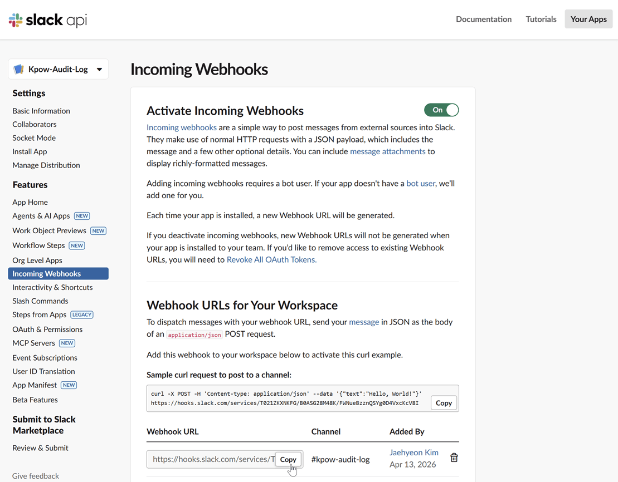
Task: Open Tutorials in the top navigation
Action: point(541,19)
